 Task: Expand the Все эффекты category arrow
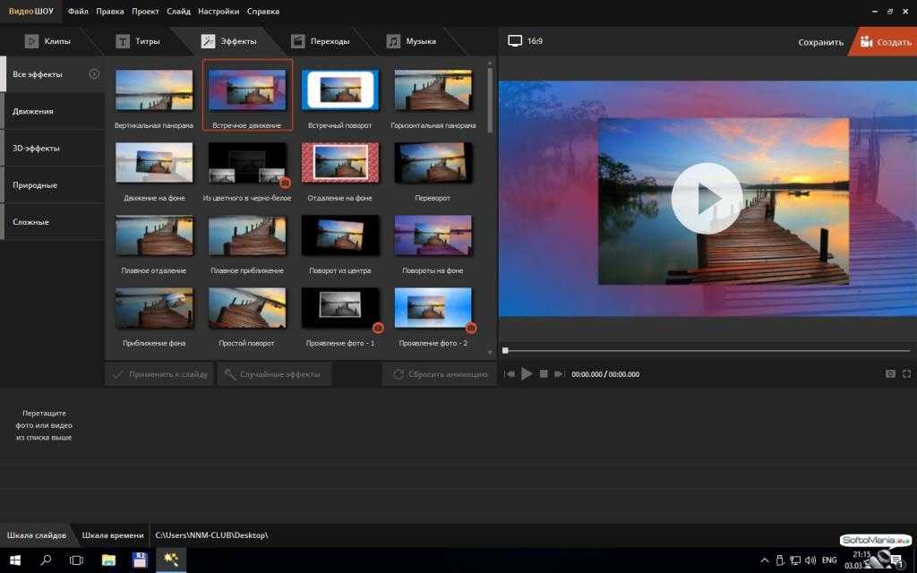(93, 73)
